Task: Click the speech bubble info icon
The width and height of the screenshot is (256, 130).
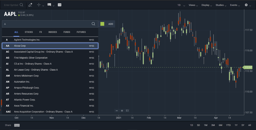Action: [49, 5]
